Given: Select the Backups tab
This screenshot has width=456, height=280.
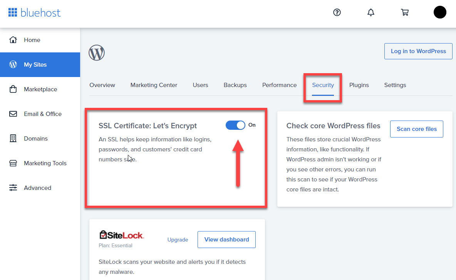Looking at the screenshot, I should (x=235, y=85).
